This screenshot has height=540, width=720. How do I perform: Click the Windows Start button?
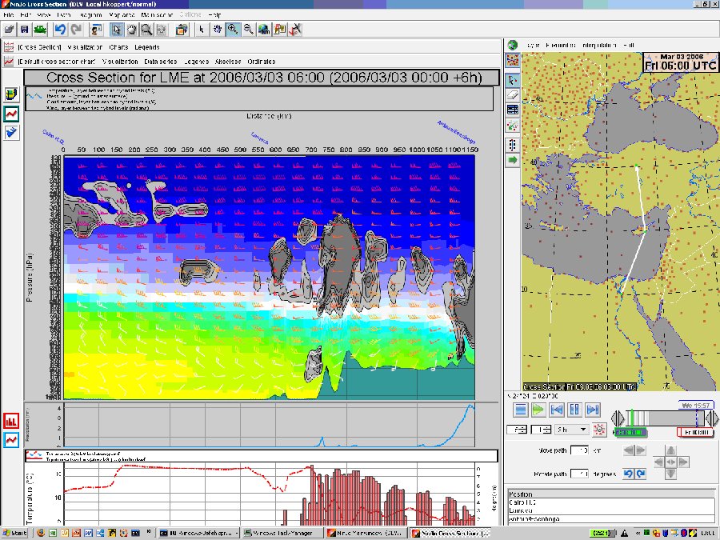14,533
